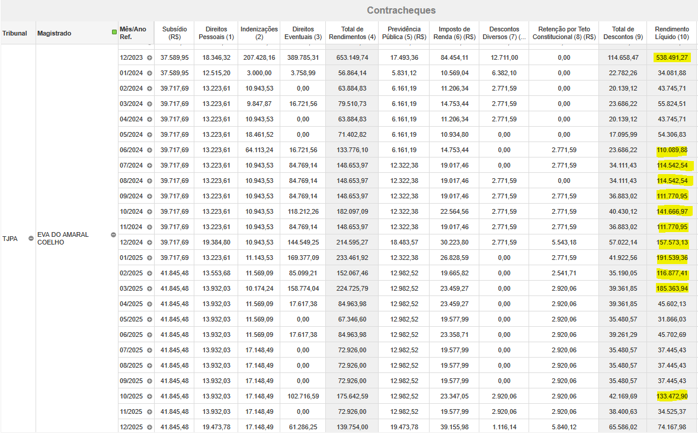Click the 169.377,09 direitos eventuais cell
The image size is (698, 434).
tap(303, 258)
